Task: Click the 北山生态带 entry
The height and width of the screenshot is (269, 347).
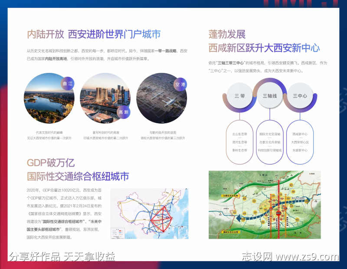Action: click(x=239, y=134)
